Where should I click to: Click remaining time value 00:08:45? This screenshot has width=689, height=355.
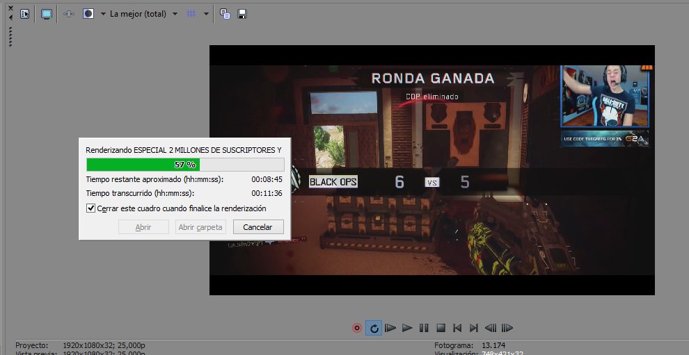click(x=267, y=179)
